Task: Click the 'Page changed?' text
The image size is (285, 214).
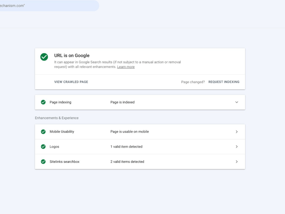Action: tap(193, 82)
